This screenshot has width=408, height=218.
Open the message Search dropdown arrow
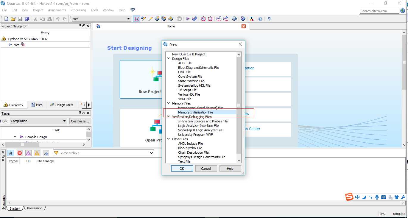tap(152, 153)
